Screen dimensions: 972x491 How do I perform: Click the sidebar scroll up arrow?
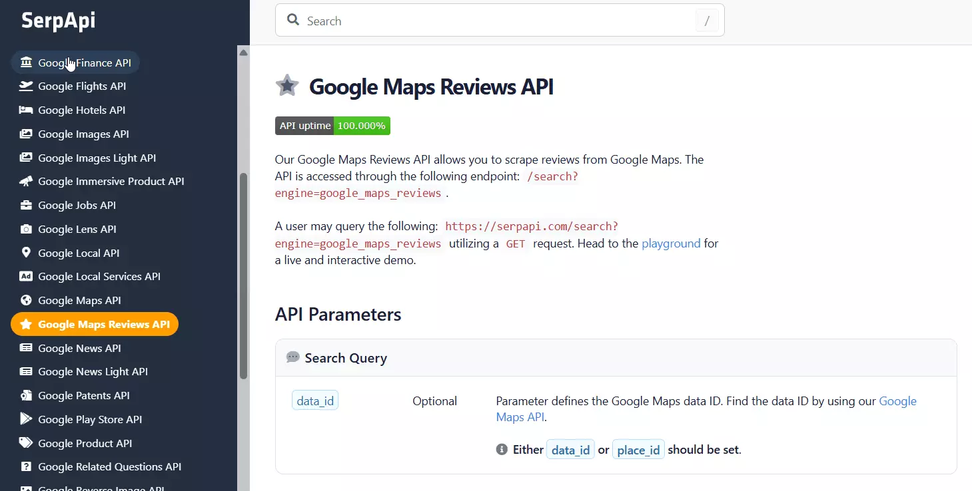coord(243,53)
